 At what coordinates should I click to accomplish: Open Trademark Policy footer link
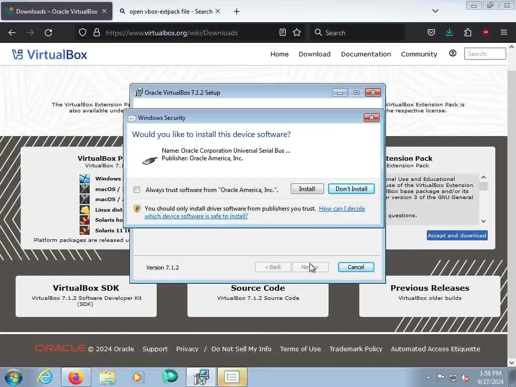[x=356, y=349]
